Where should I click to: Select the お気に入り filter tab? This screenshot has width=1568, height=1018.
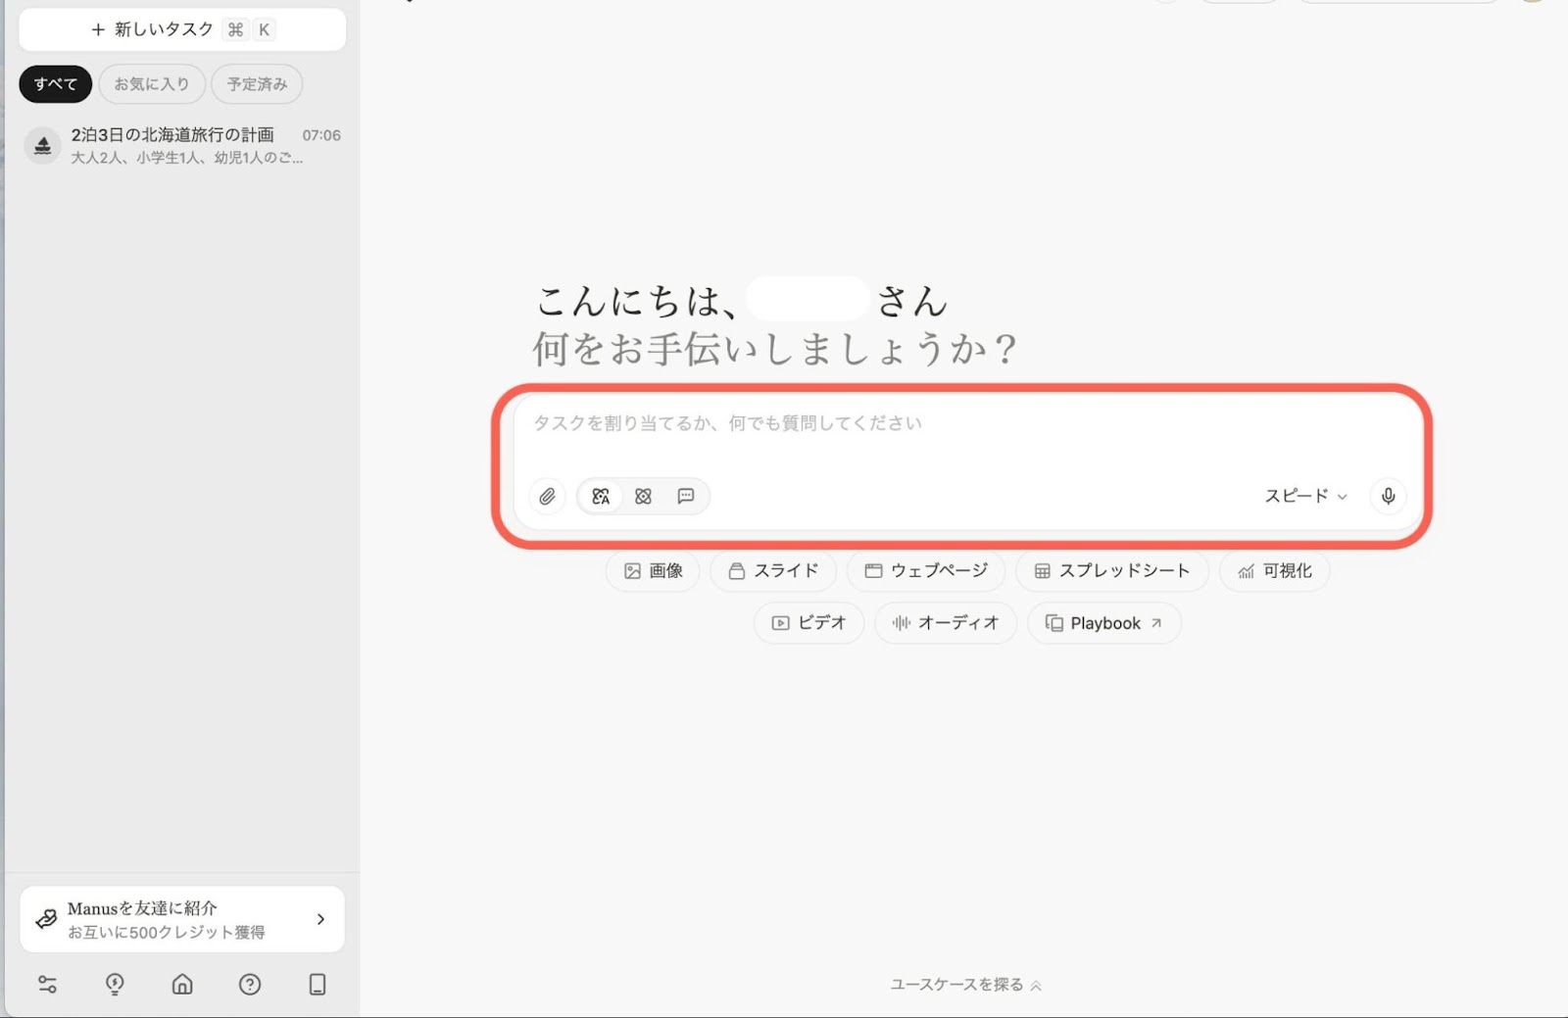tap(152, 84)
